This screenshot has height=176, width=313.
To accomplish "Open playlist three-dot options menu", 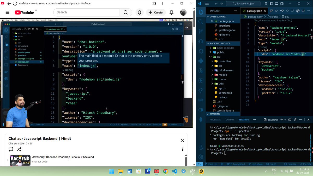I will (x=182, y=149).
